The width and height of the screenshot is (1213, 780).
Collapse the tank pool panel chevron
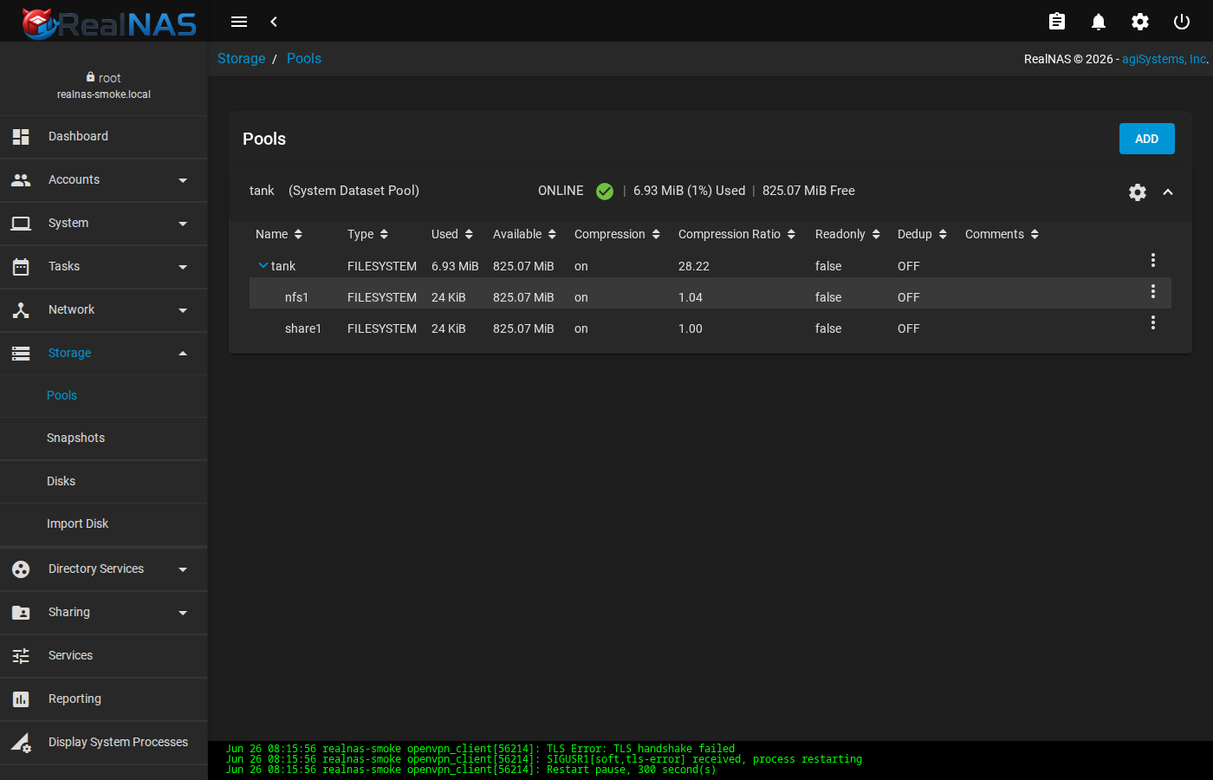pos(1168,192)
